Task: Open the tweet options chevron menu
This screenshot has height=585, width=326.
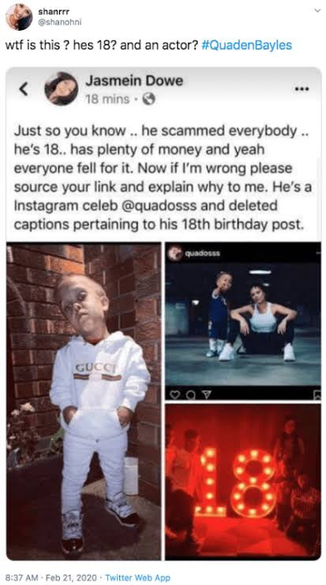Action: 317,11
